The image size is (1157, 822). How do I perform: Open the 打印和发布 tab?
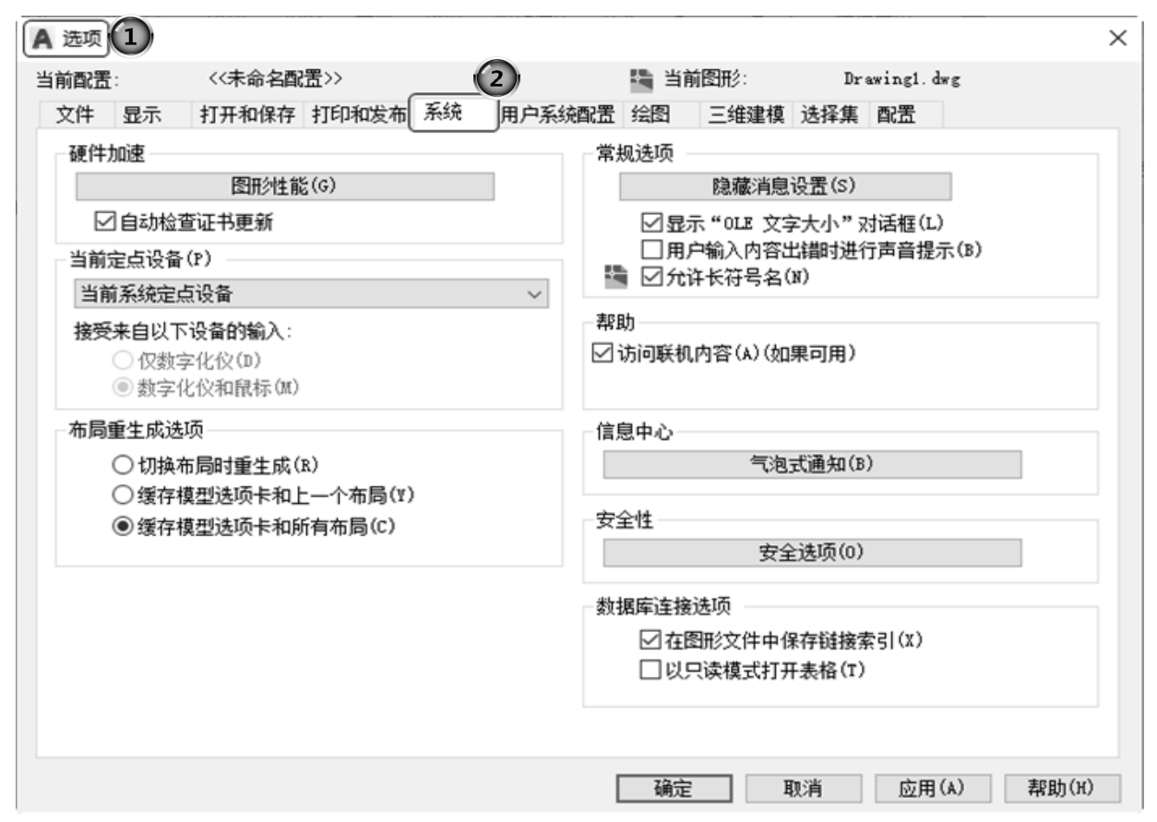[358, 115]
